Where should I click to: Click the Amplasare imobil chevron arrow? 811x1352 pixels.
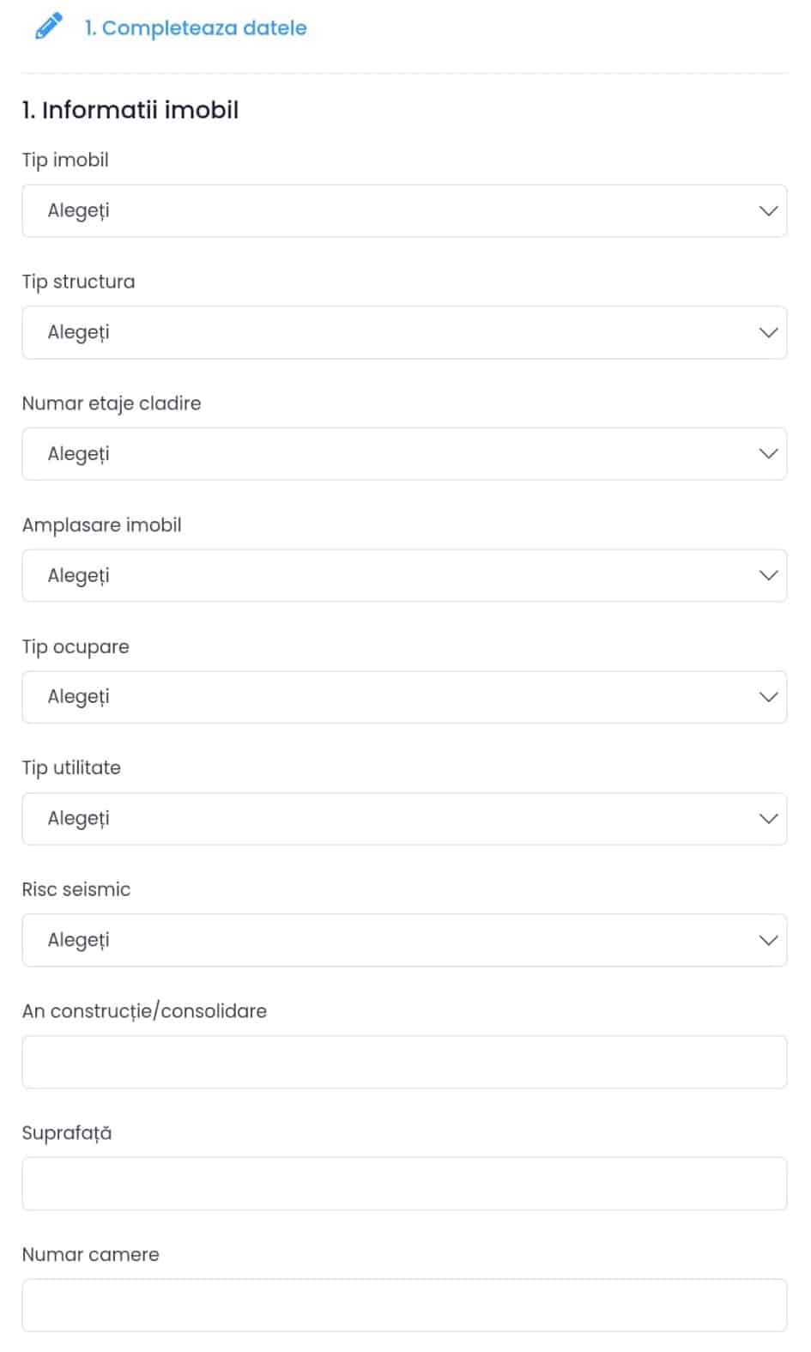768,576
